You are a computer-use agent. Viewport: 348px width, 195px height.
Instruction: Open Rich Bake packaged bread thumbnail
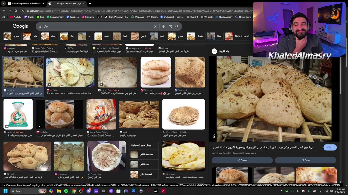pos(18,114)
